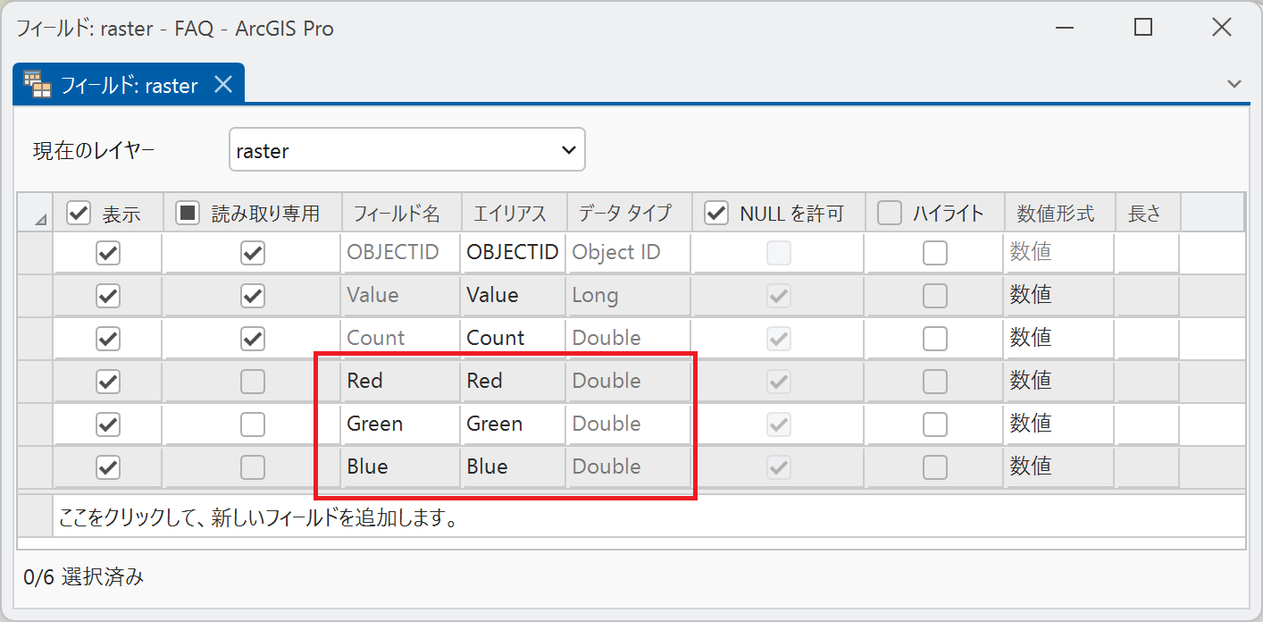Click the fields table icon on the tab
1263x622 pixels.
tap(38, 84)
